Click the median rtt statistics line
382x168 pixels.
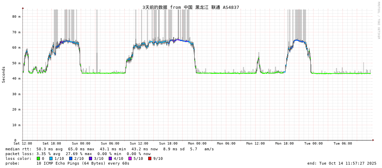coord(110,149)
